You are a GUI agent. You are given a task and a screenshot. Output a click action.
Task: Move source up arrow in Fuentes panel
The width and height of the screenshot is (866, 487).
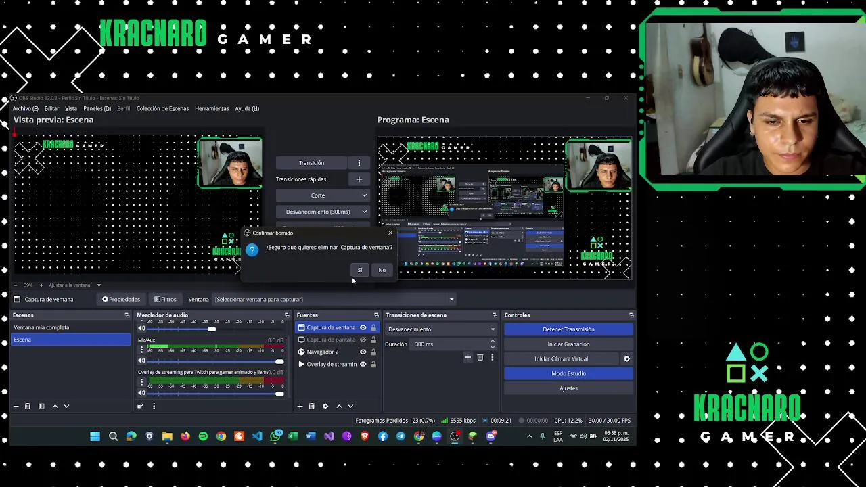point(339,406)
